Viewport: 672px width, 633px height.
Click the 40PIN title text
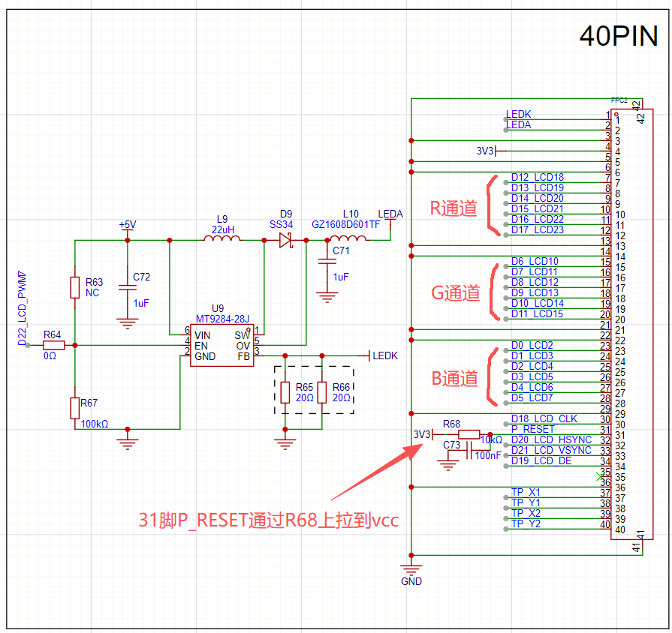coord(617,36)
